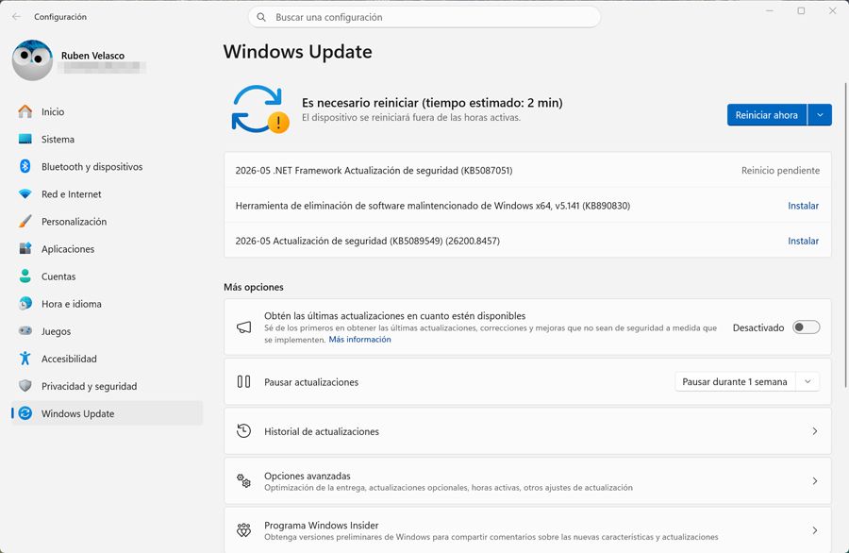Click the back arrow next to Configuración
The image size is (849, 553).
16,17
